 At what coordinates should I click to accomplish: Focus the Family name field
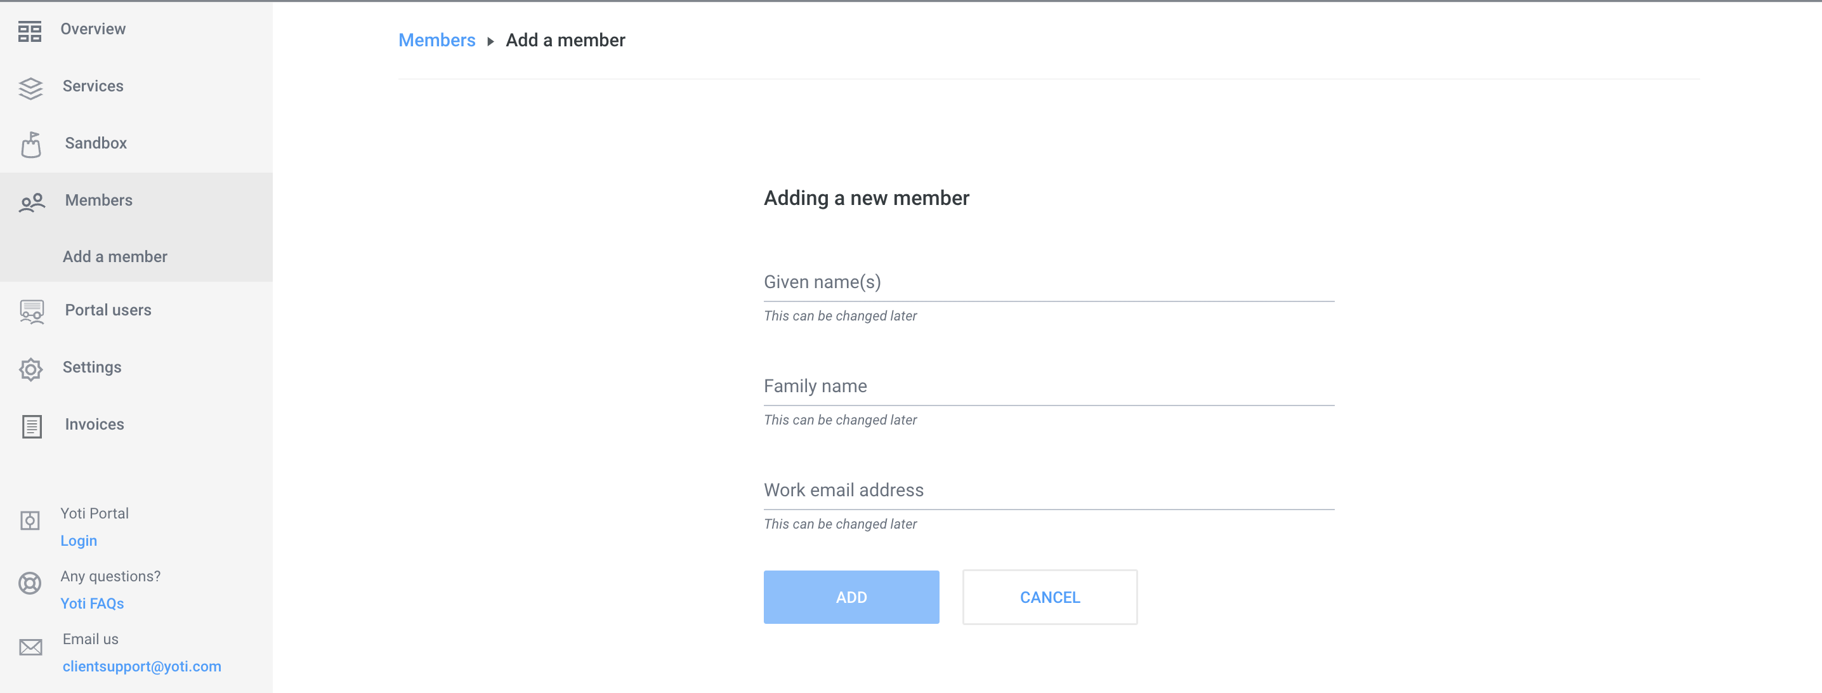(x=1049, y=386)
